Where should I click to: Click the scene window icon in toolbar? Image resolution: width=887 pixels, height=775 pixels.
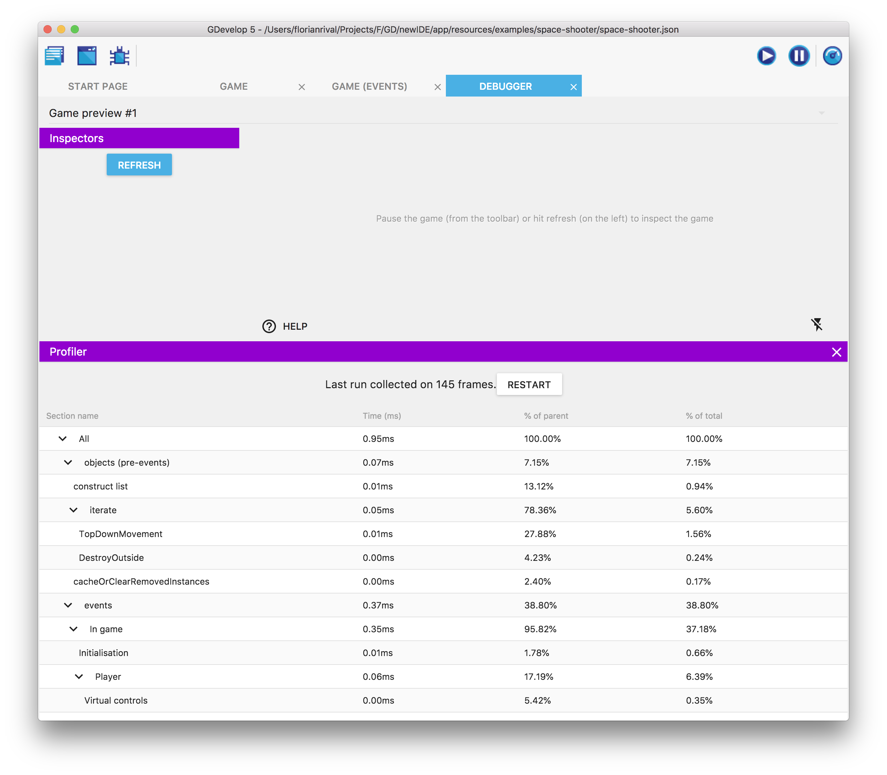tap(87, 56)
